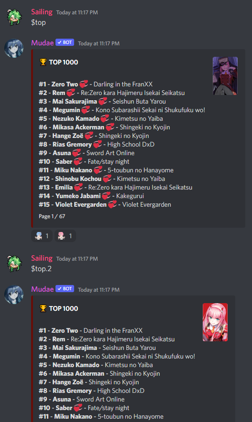
Task: Click the Sailing username above $top.2
Action: point(42,258)
